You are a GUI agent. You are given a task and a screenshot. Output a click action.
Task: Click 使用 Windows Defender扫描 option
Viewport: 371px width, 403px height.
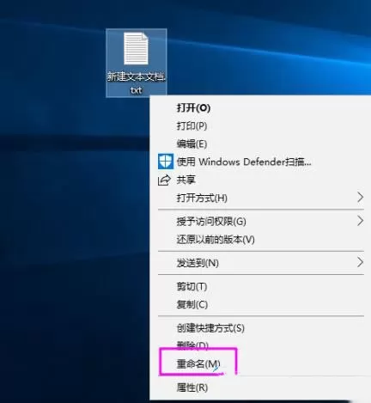(x=244, y=162)
